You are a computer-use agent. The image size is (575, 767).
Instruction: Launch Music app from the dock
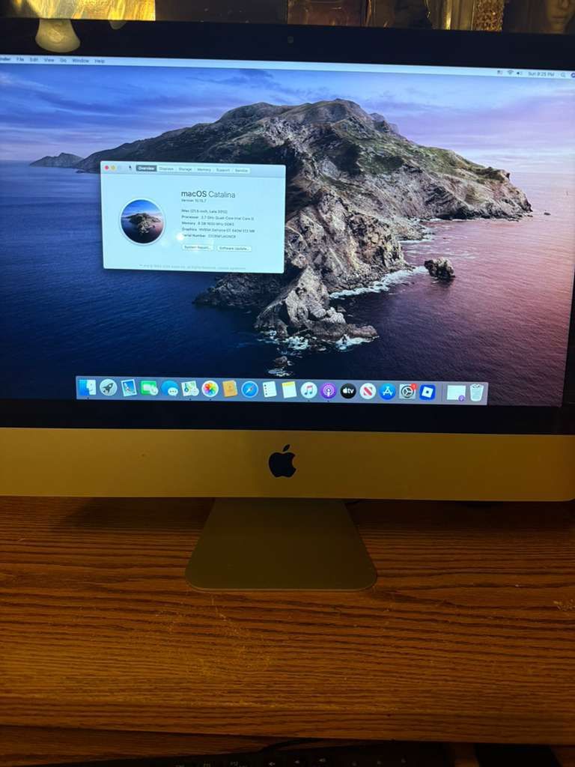308,390
